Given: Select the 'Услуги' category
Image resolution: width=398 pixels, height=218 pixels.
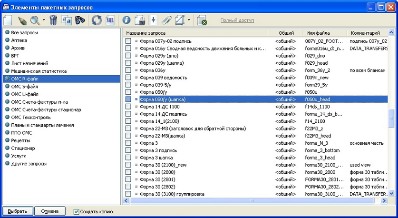Looking at the screenshot, I should coord(19,156).
